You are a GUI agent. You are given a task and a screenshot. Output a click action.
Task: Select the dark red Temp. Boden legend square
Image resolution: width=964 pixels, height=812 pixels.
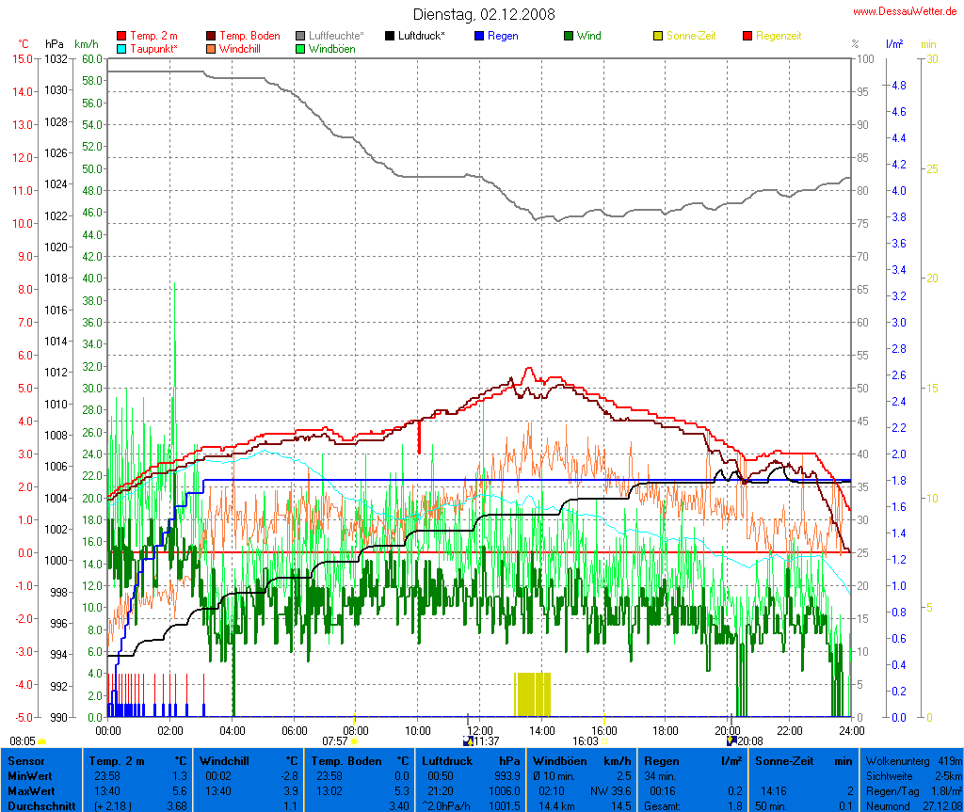[211, 36]
